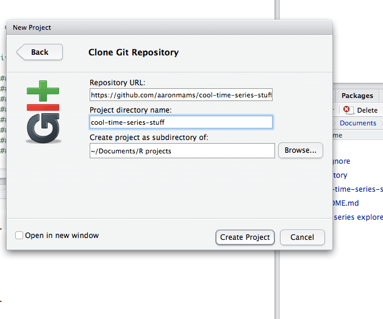
Task: Go back using the Back button
Action: 40,52
